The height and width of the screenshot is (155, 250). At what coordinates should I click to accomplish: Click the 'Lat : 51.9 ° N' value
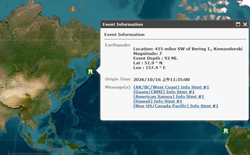(148, 63)
